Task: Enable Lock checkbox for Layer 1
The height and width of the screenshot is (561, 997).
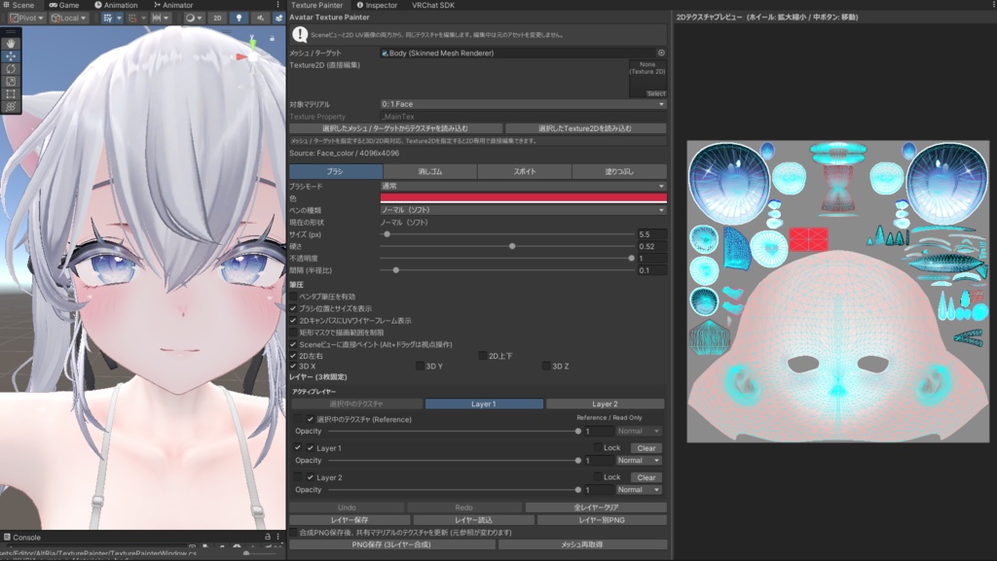Action: pyautogui.click(x=598, y=447)
